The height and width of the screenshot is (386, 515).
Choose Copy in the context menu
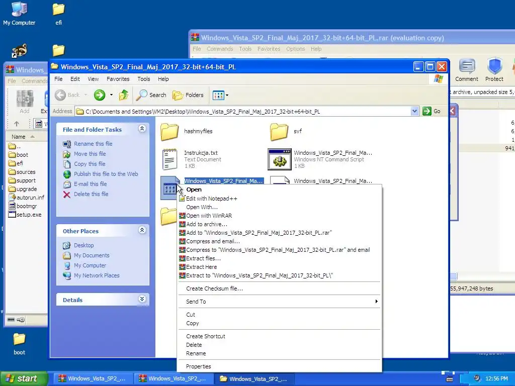(x=193, y=323)
